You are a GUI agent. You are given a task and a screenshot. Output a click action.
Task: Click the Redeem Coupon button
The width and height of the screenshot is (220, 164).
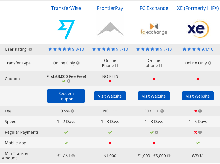pyautogui.click(x=66, y=96)
